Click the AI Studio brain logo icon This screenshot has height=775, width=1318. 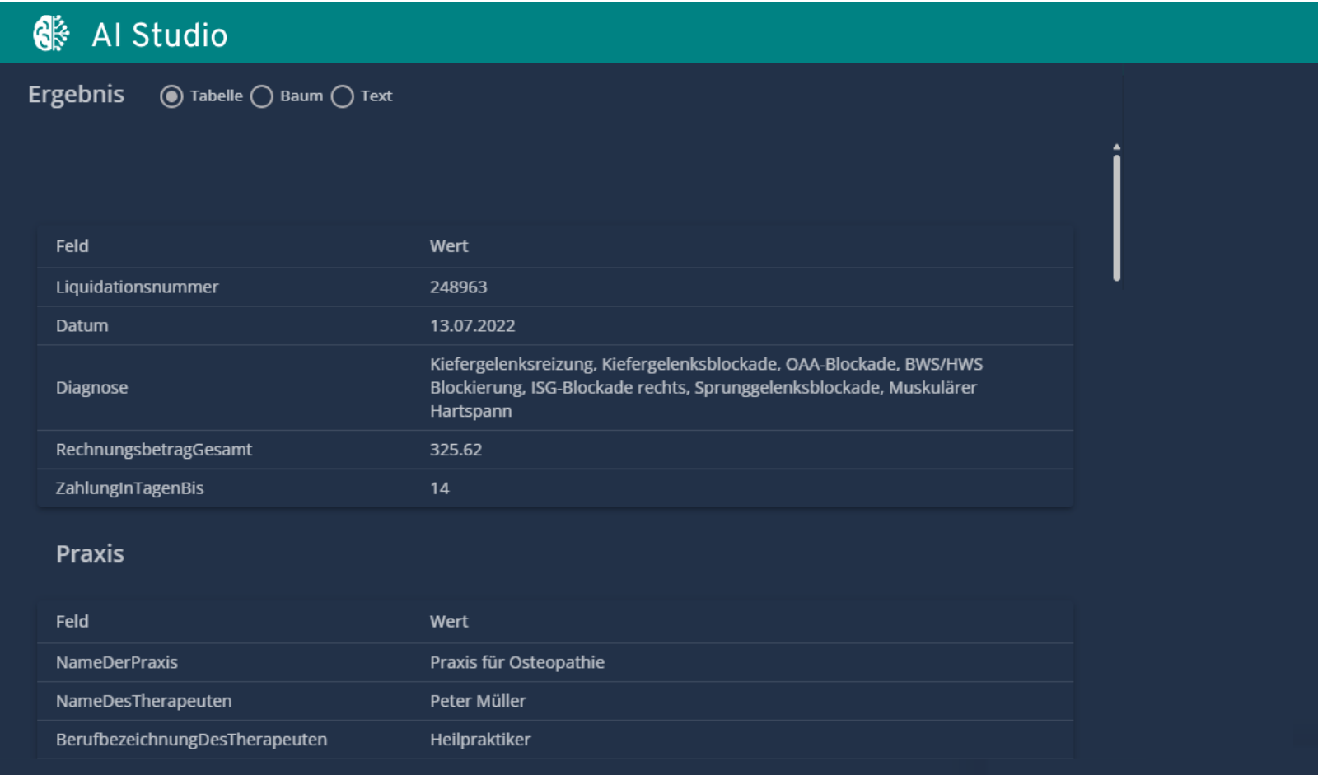tap(51, 34)
